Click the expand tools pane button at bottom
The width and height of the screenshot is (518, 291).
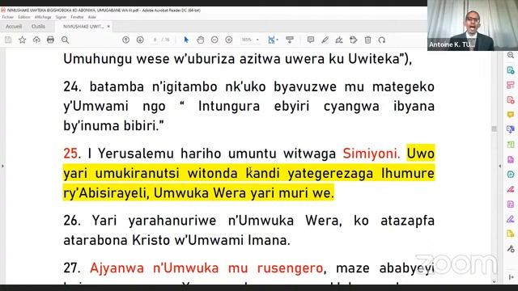511,277
